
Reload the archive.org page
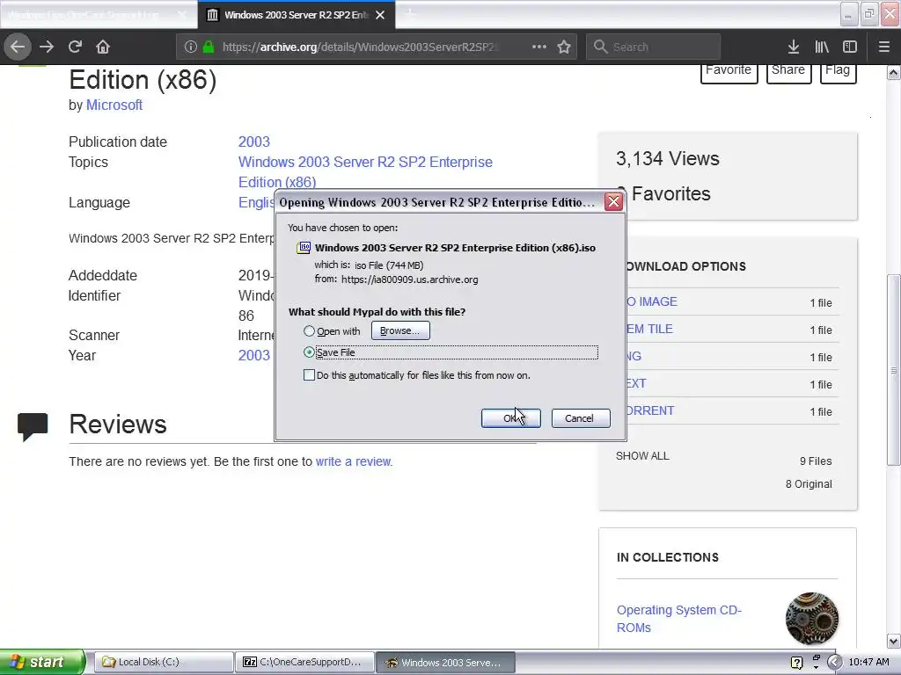coord(76,47)
